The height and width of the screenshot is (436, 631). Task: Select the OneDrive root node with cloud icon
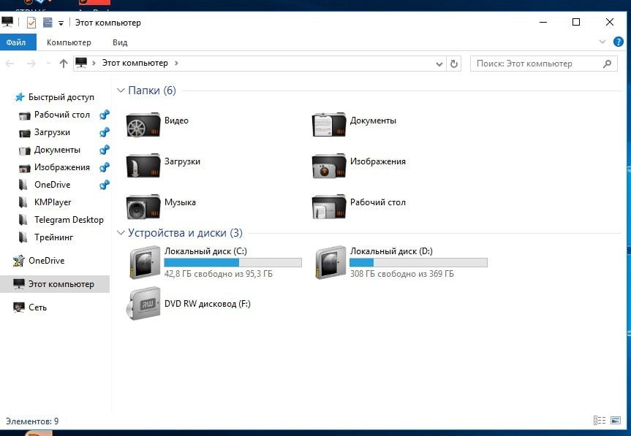(46, 261)
